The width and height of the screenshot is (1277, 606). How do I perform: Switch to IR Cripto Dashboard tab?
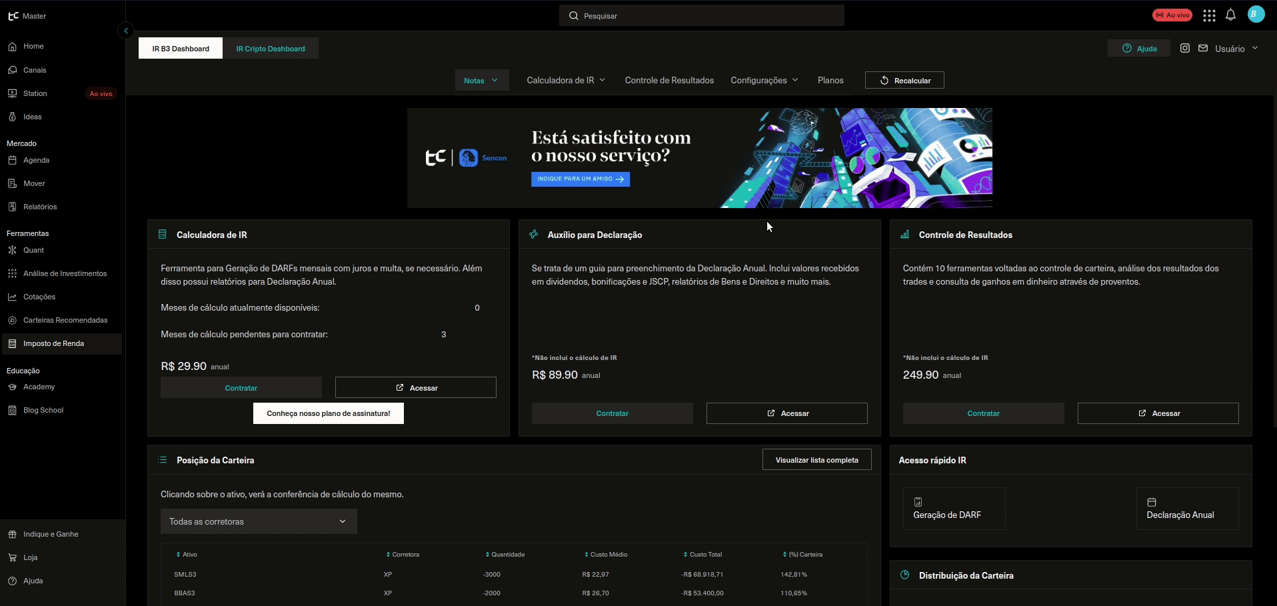pos(270,49)
